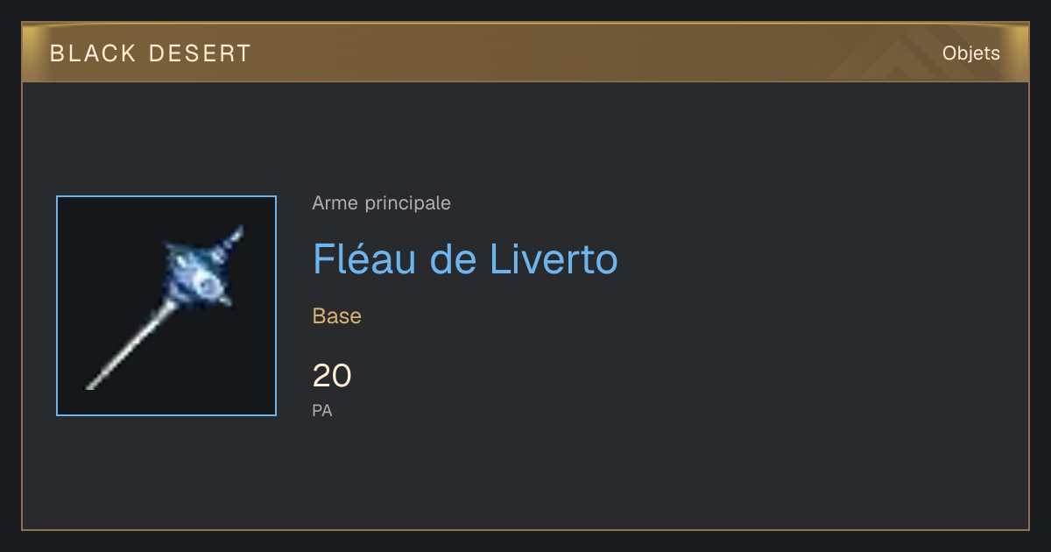Click the blue spiked mace head in the image
The image size is (1051, 552).
(x=198, y=272)
